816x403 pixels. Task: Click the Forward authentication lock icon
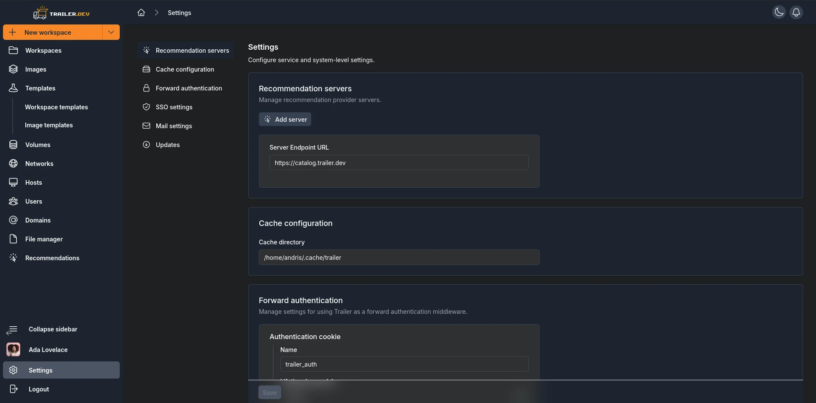(x=146, y=88)
